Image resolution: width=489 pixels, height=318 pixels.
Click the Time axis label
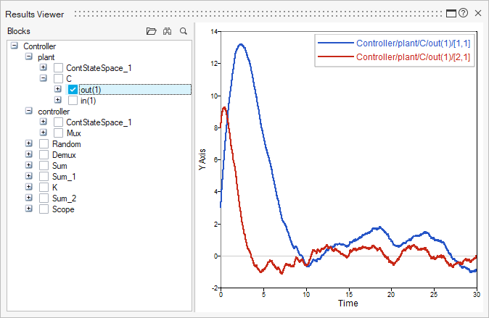[347, 304]
